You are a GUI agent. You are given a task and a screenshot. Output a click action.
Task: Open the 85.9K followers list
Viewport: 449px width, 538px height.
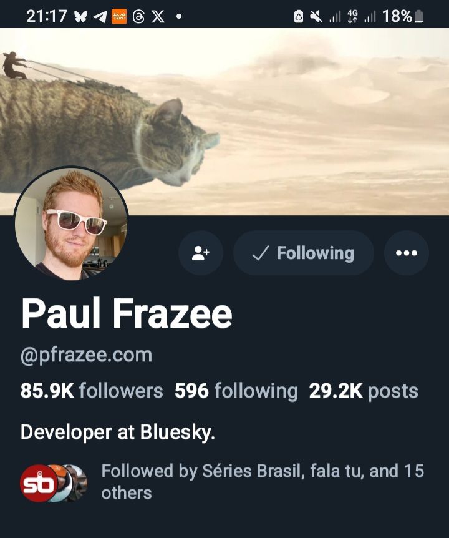(x=92, y=391)
